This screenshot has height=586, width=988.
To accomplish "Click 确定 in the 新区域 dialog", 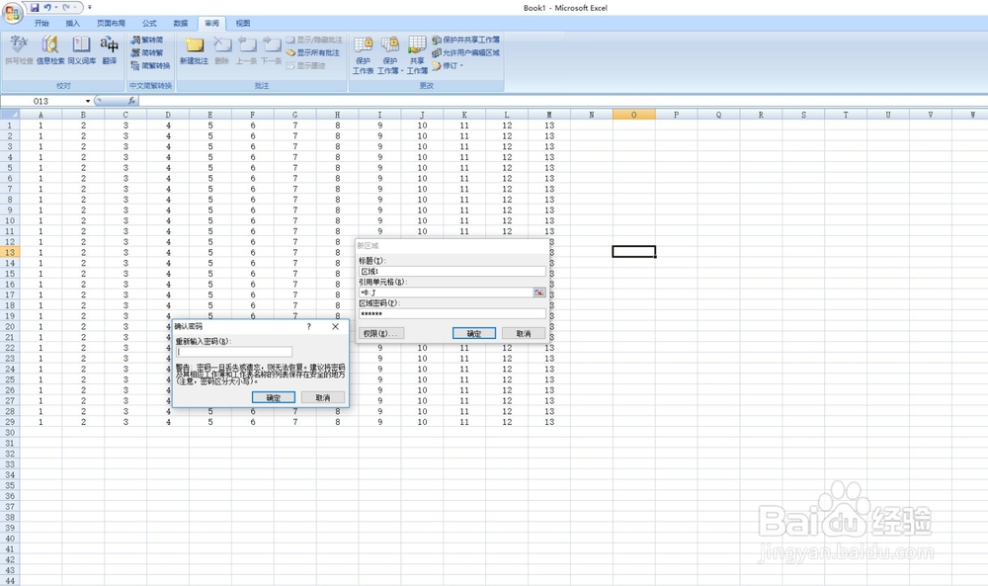I will pos(474,333).
